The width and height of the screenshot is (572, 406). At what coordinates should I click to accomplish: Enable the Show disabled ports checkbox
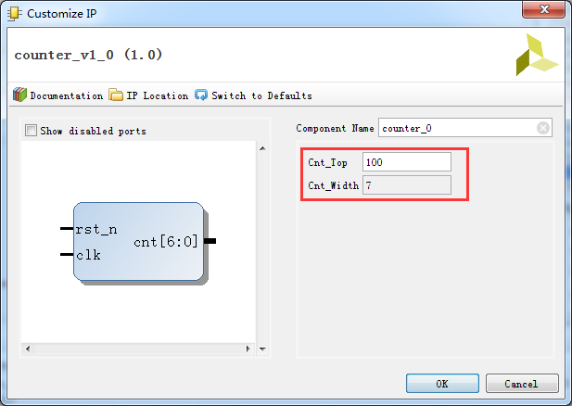click(x=31, y=130)
